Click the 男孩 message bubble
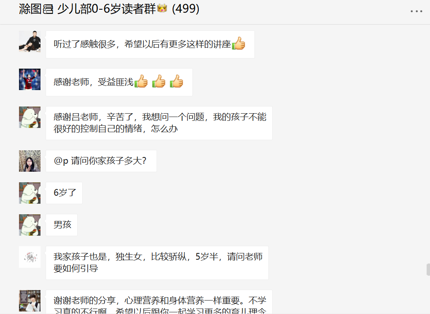 pyautogui.click(x=62, y=225)
